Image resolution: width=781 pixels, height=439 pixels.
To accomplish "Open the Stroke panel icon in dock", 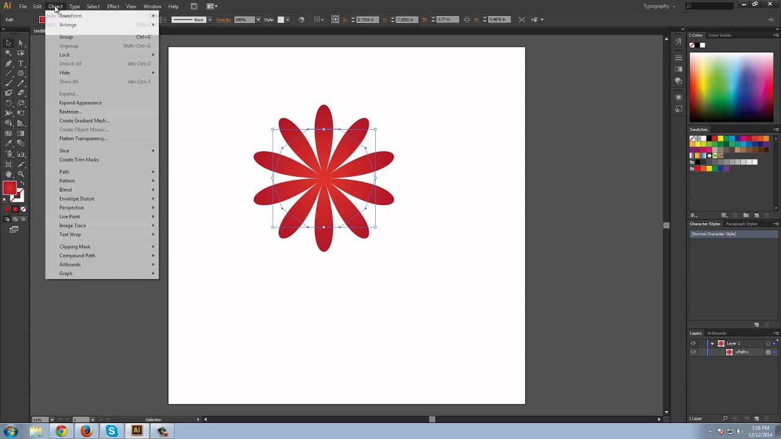I will coord(678,58).
